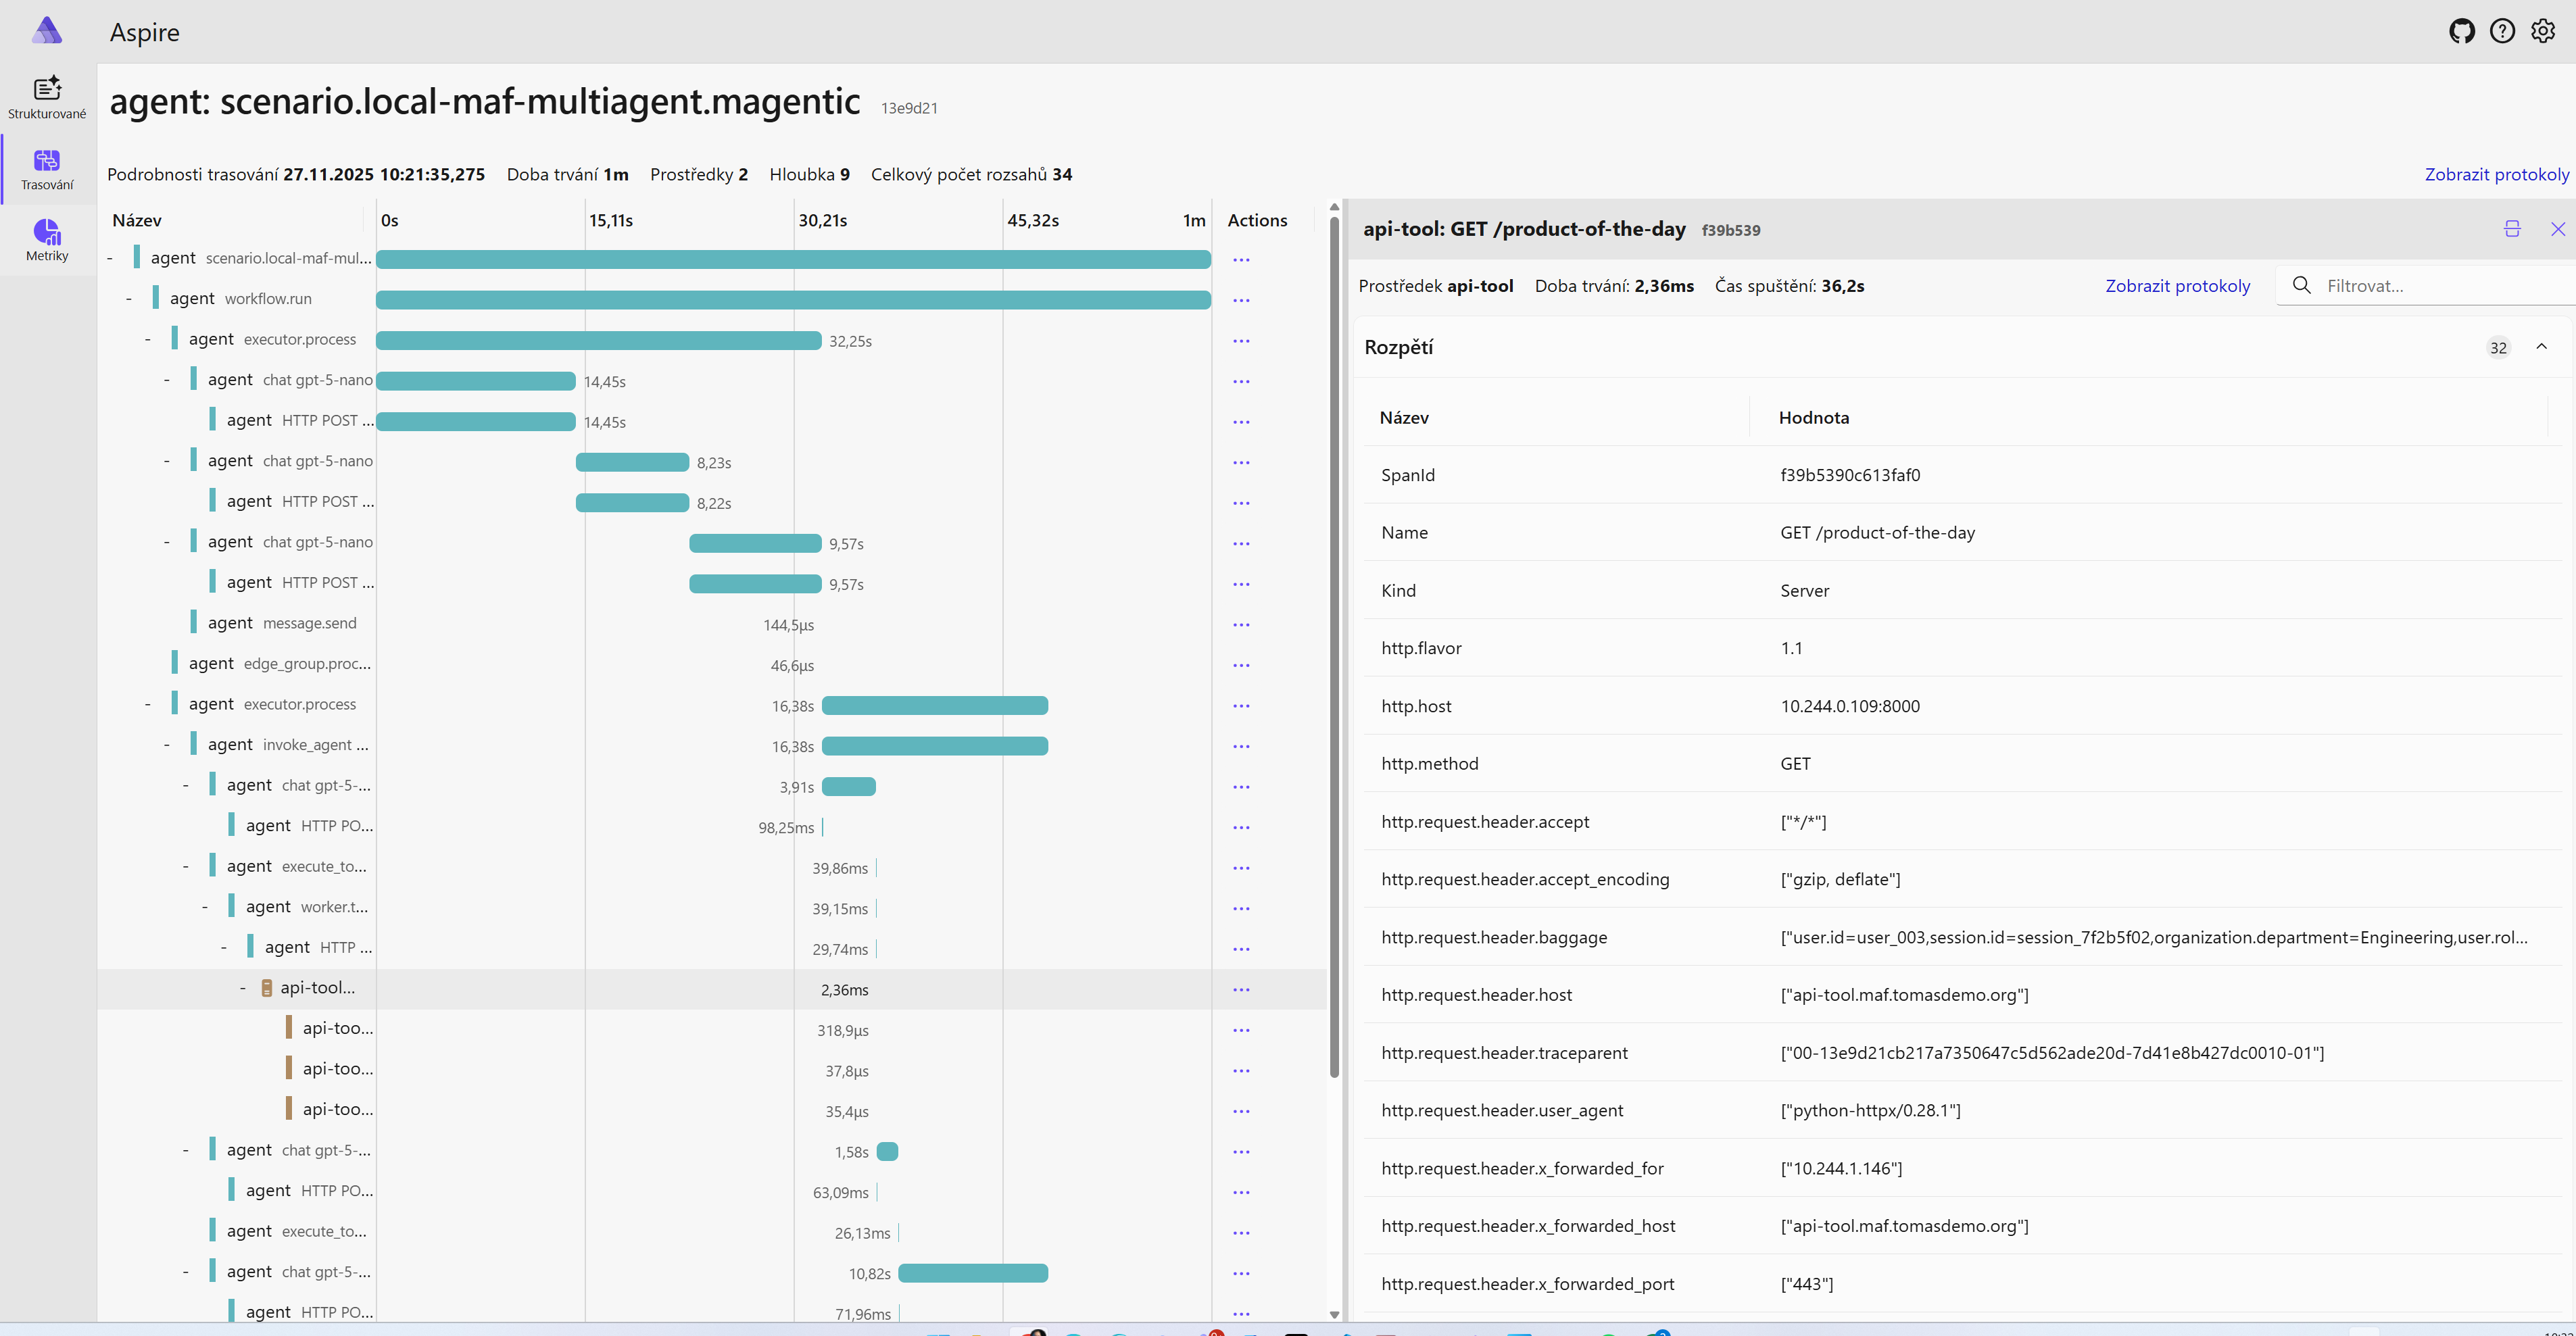Click the trace list vertical scrollbar
The image size is (2576, 1336).
tap(1334, 650)
